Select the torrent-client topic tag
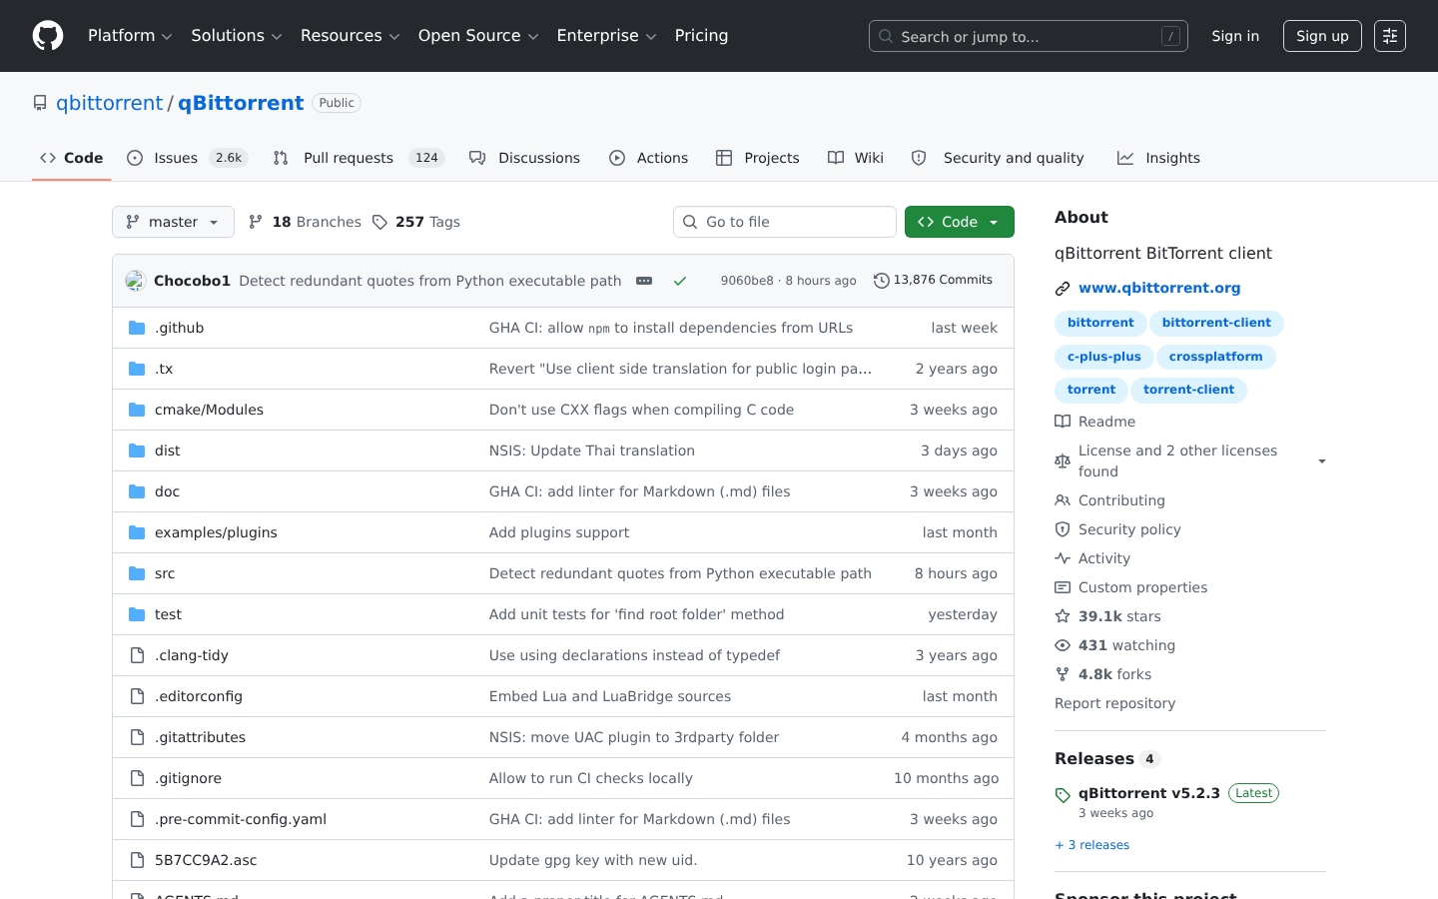 (1188, 390)
